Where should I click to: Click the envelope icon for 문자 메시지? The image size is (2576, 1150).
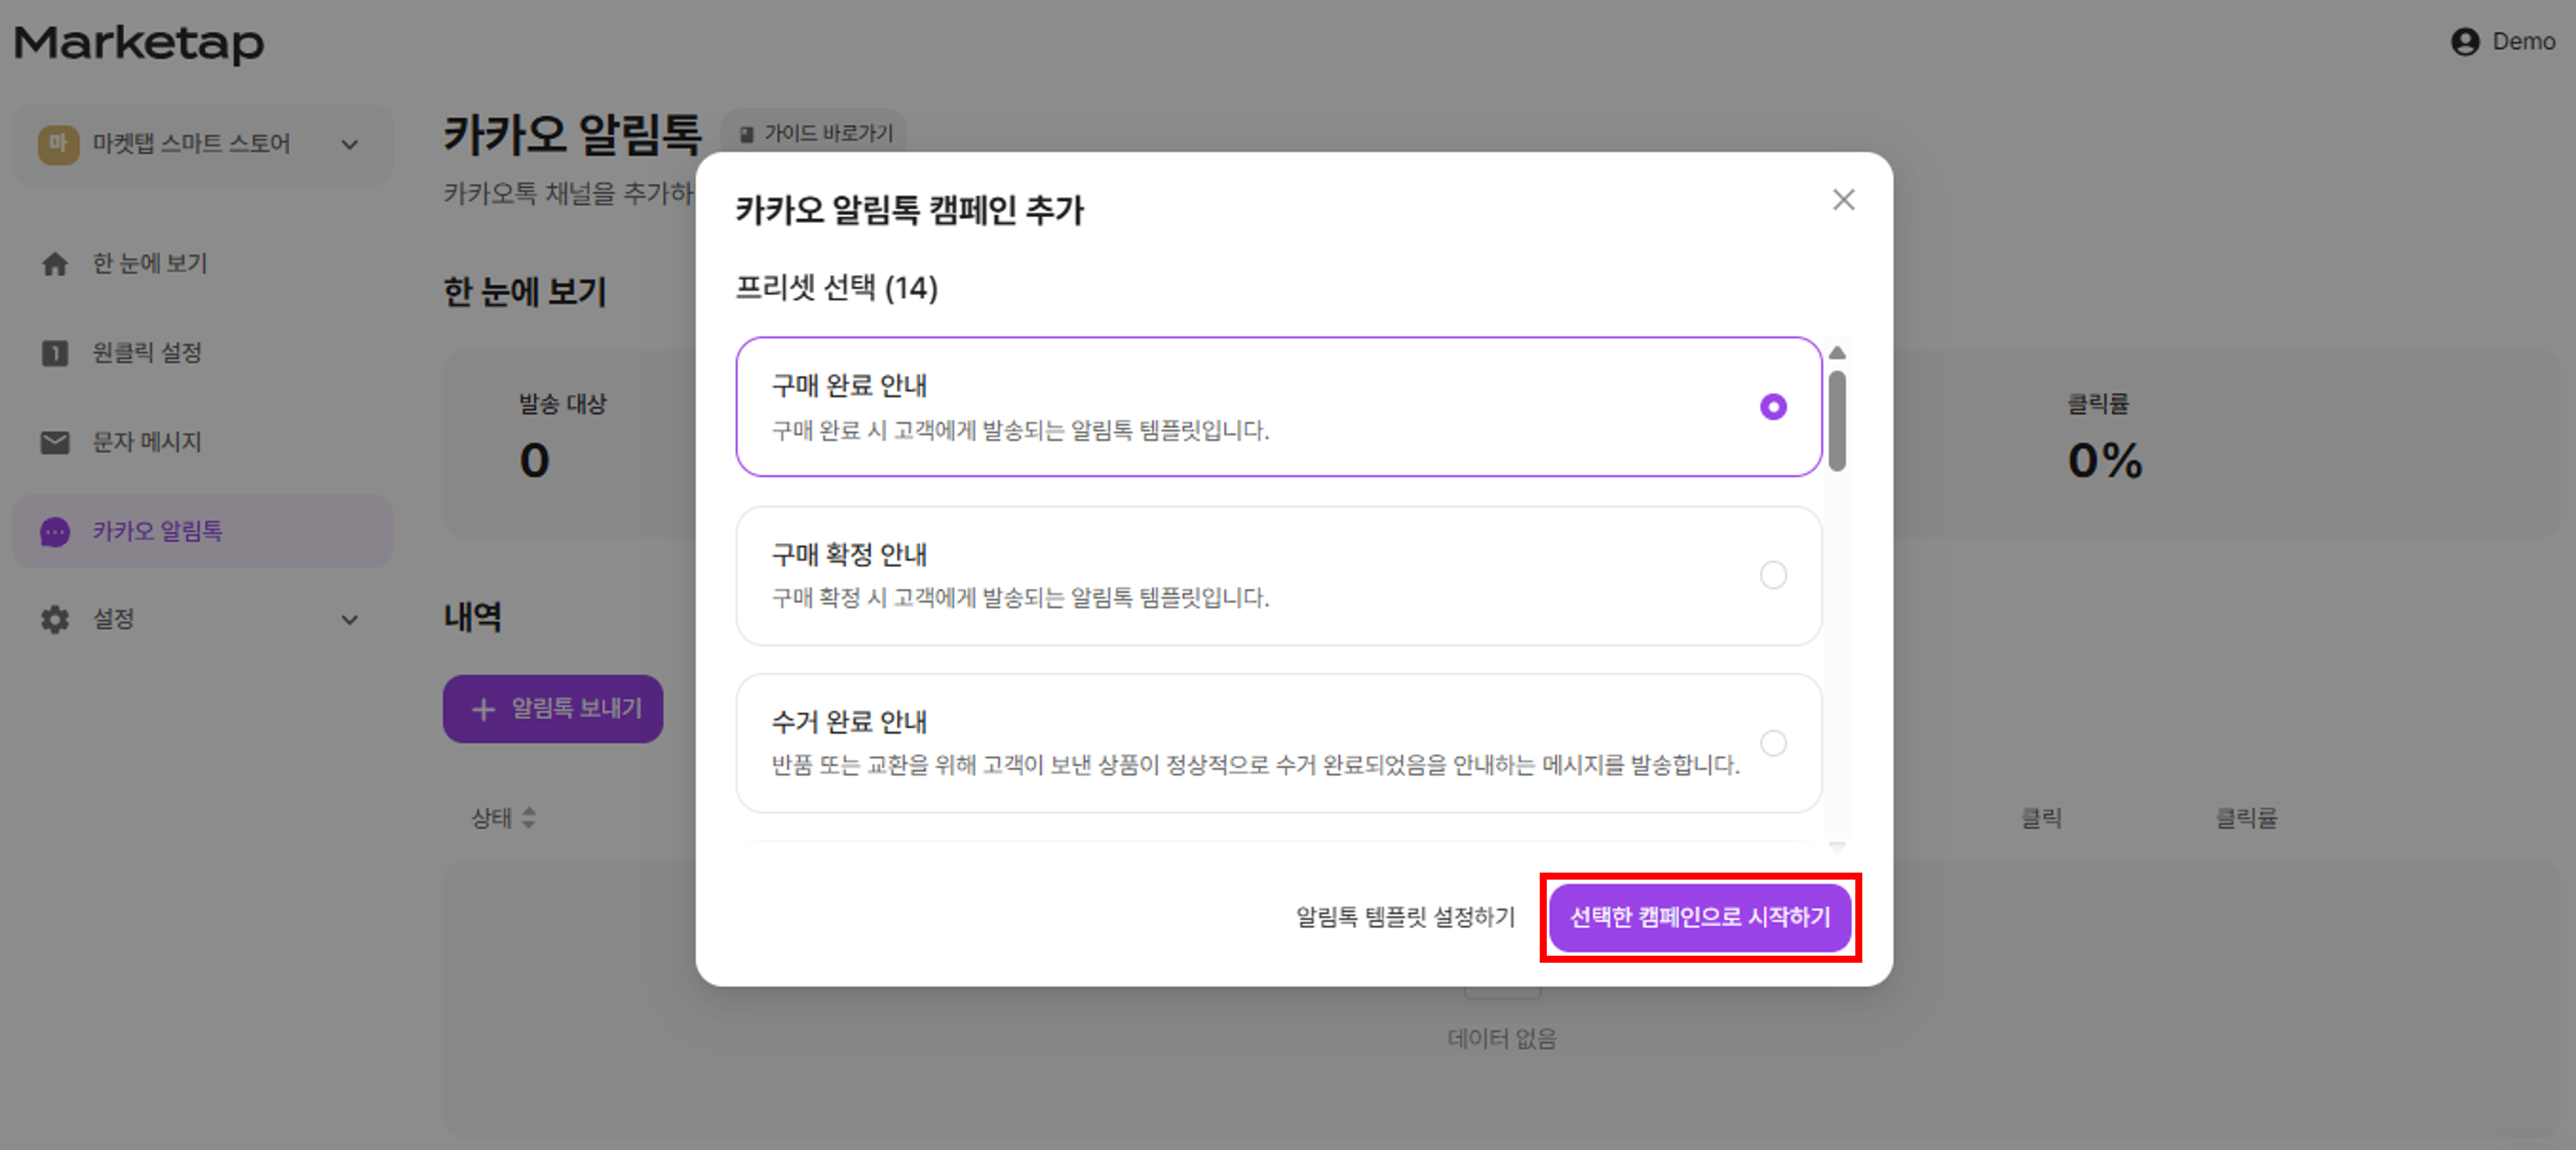[55, 442]
